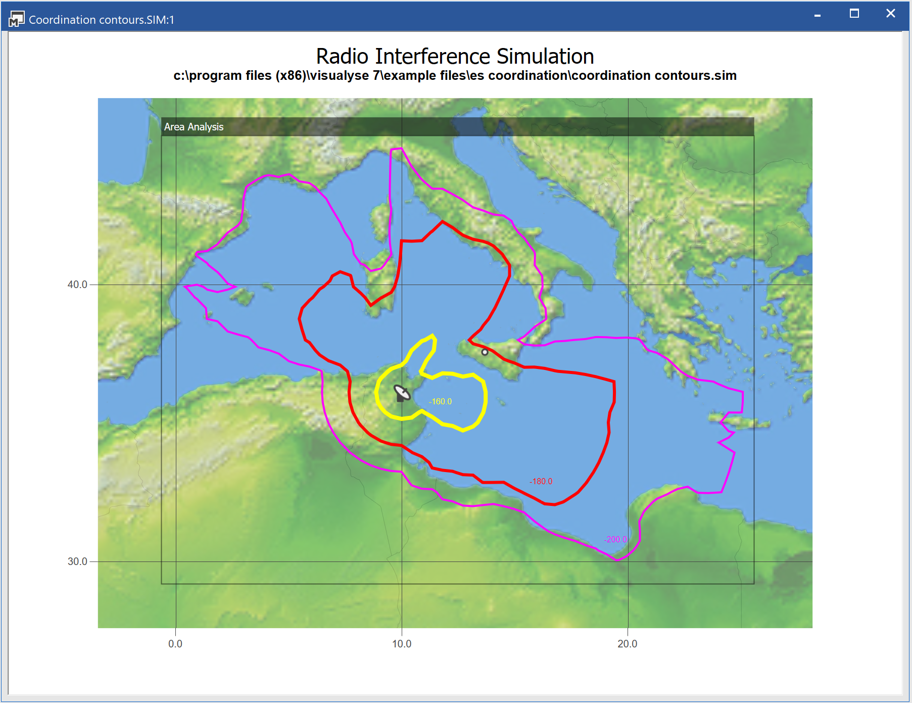The height and width of the screenshot is (703, 912).
Task: Click the simulation file path subtitle
Action: coord(455,75)
